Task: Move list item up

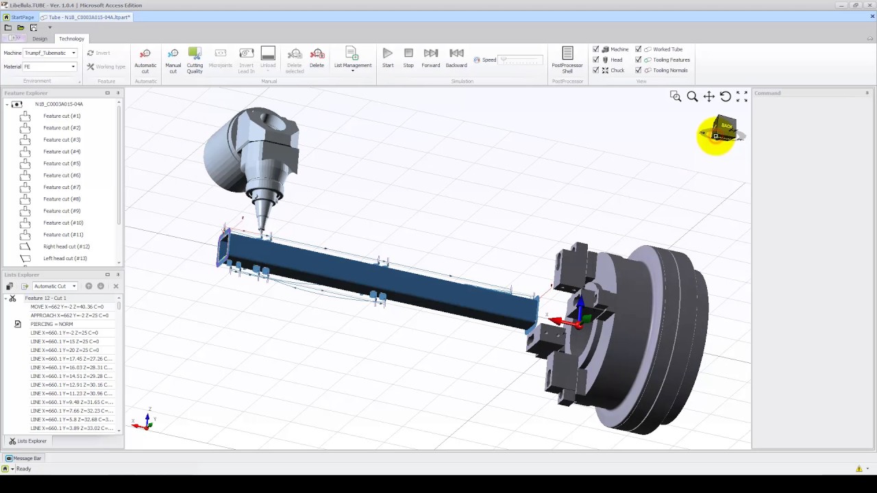Action: [88, 286]
